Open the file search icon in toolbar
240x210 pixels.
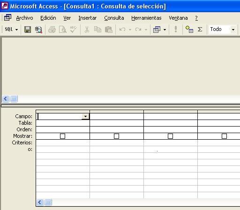(x=38, y=30)
